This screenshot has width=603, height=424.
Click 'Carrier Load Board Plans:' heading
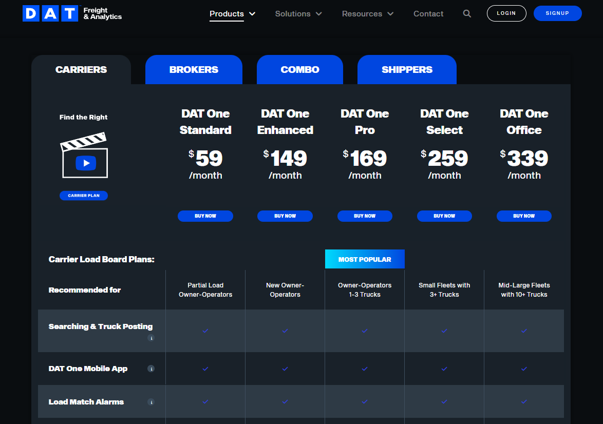pos(102,259)
